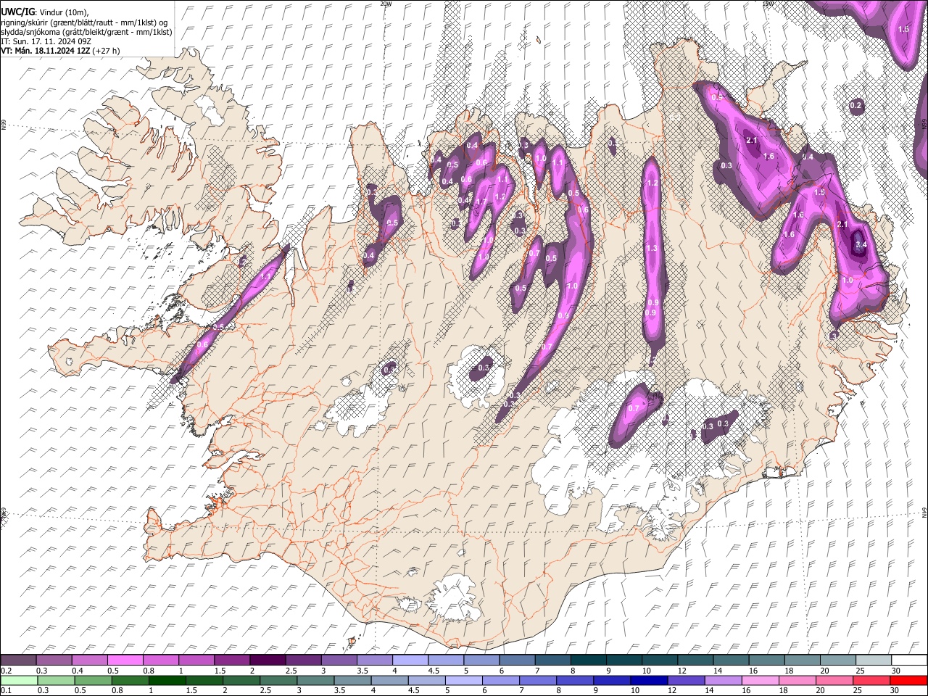This screenshot has height=696, width=928.
Task: Pick the lower legend swatch spanning 5–6
Action: point(463,680)
